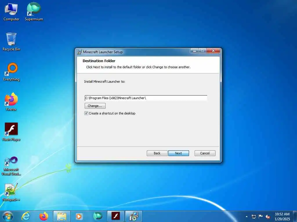The image size is (297, 222).
Task: Select the Flash Player desktop shortcut
Action: click(x=11, y=132)
